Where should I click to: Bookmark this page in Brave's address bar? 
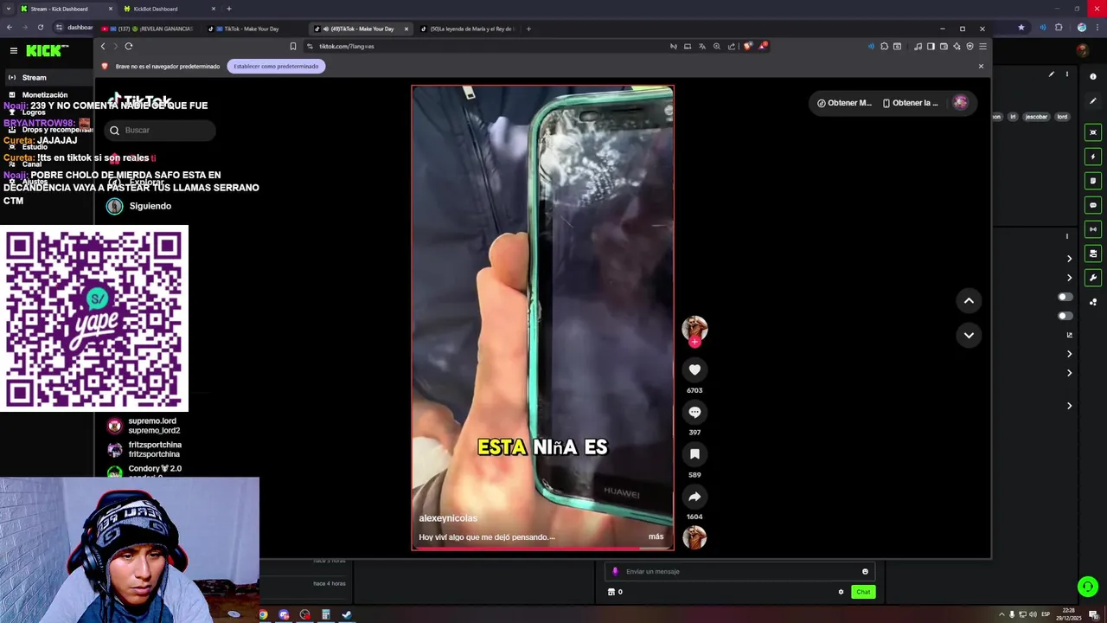pyautogui.click(x=293, y=46)
